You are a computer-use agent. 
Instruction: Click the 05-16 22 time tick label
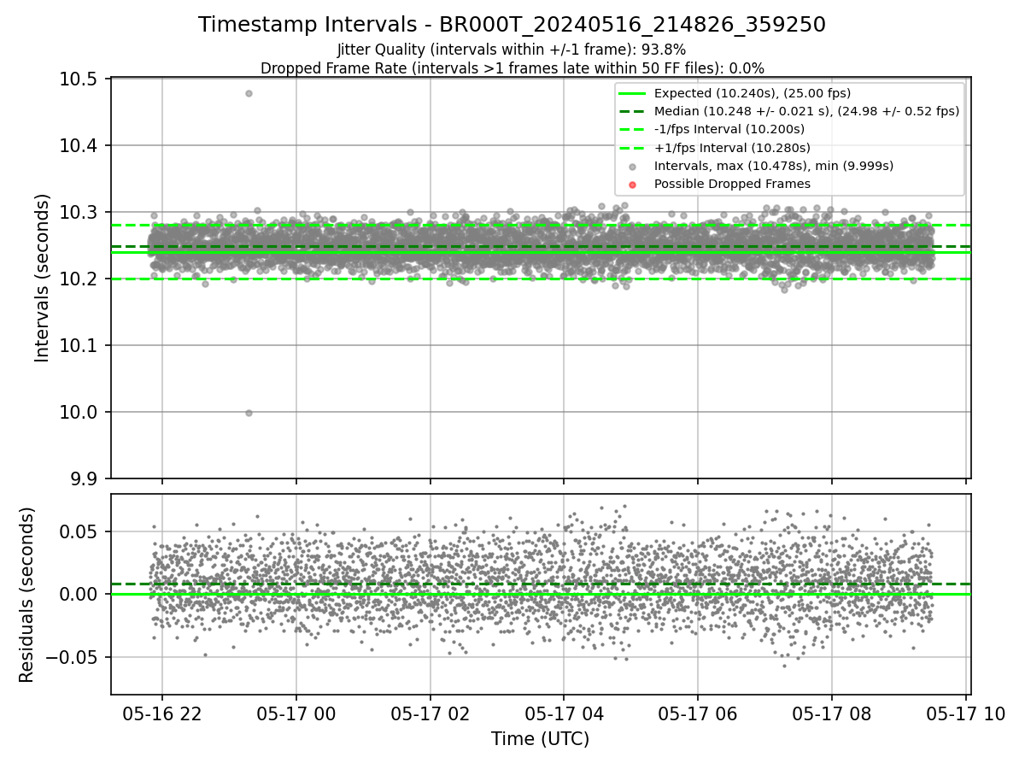162,713
